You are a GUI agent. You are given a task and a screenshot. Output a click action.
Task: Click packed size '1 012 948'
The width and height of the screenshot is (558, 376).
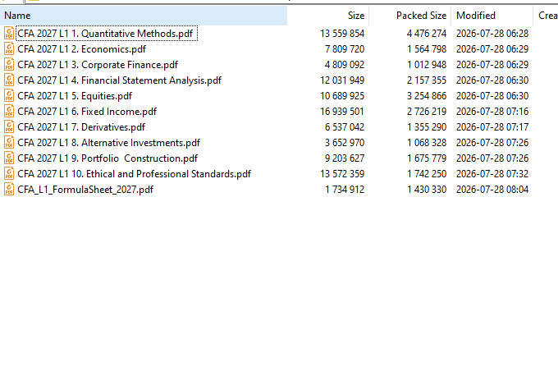click(427, 65)
